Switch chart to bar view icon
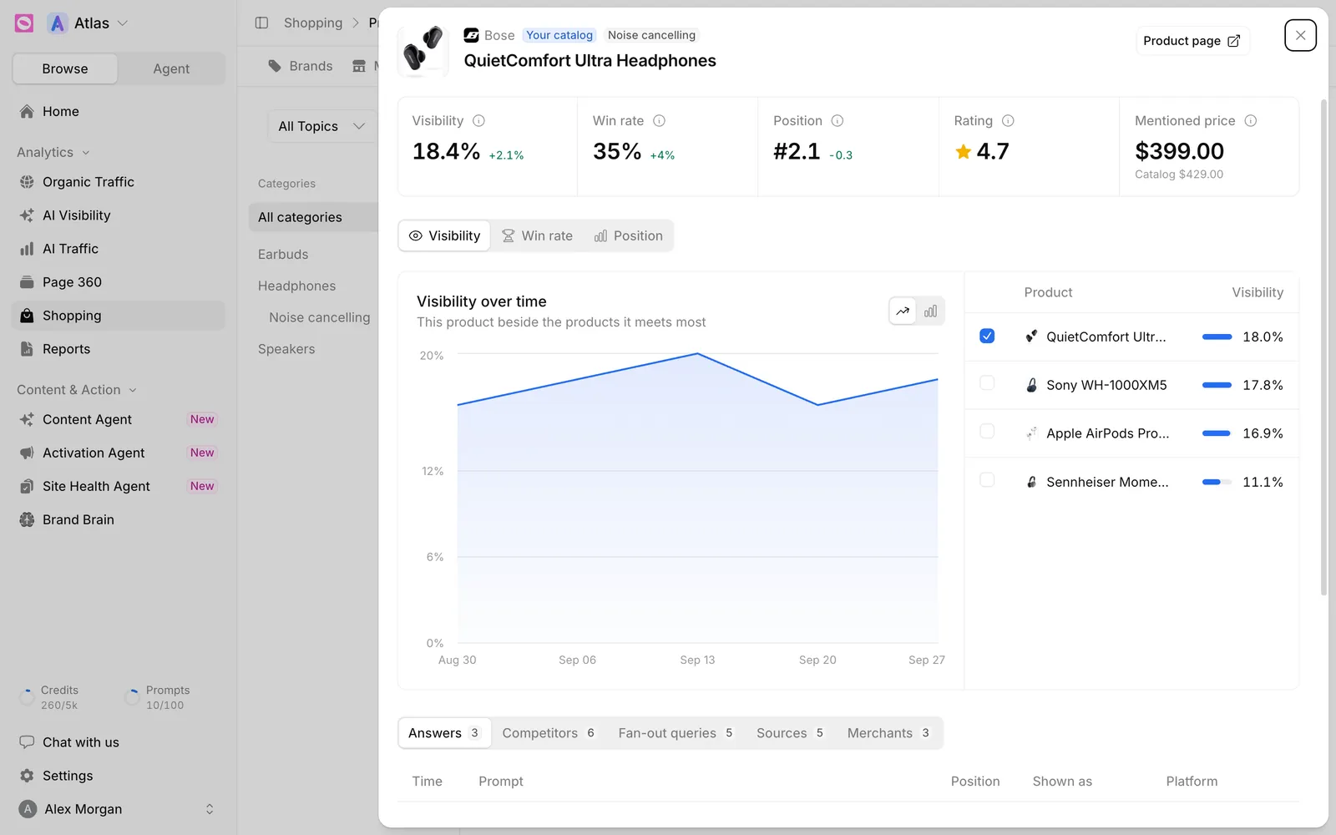This screenshot has height=835, width=1336. pyautogui.click(x=930, y=311)
